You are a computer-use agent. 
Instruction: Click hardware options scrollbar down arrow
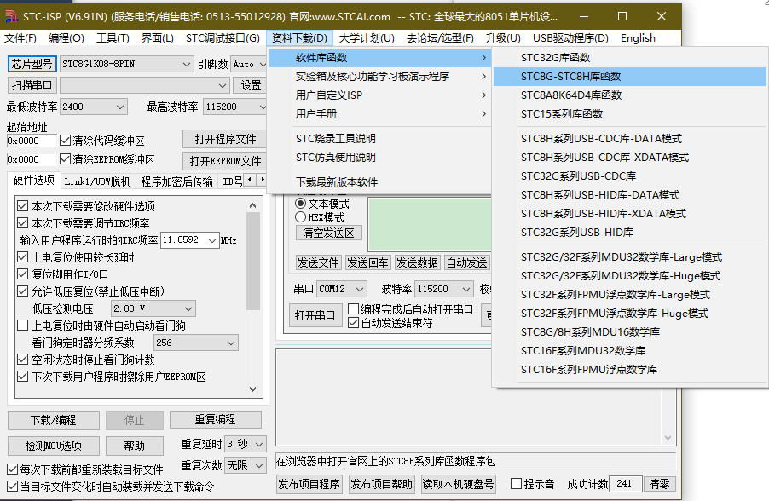click(x=252, y=389)
